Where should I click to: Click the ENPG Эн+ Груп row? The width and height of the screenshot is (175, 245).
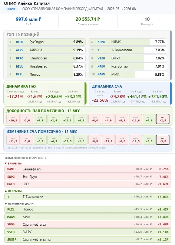[x=88, y=177]
